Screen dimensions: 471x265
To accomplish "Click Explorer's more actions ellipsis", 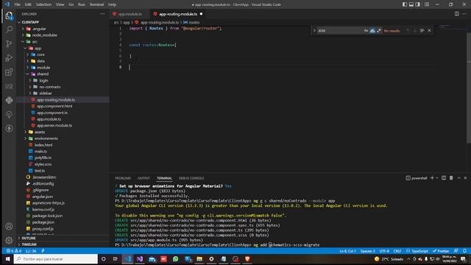I will pyautogui.click(x=102, y=14).
